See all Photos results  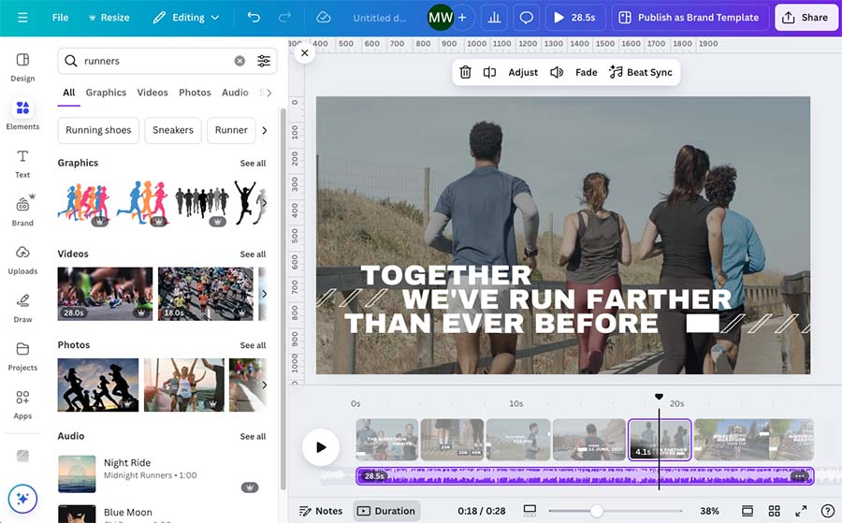point(253,345)
